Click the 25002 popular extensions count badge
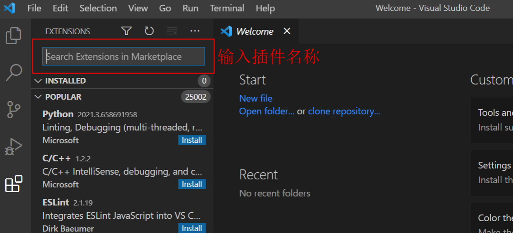The width and height of the screenshot is (513, 233). point(196,97)
